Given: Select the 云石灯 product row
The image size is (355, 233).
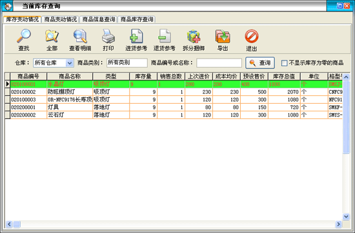Looking at the screenshot, I should pos(174,115).
